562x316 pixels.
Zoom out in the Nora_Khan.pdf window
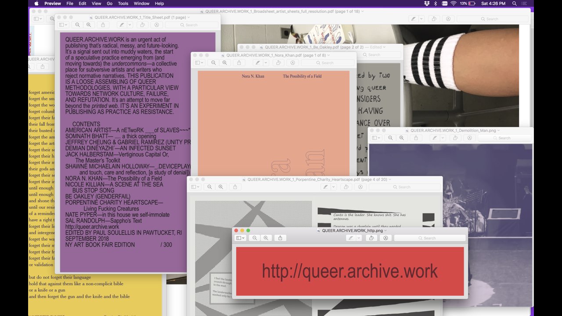pos(213,63)
